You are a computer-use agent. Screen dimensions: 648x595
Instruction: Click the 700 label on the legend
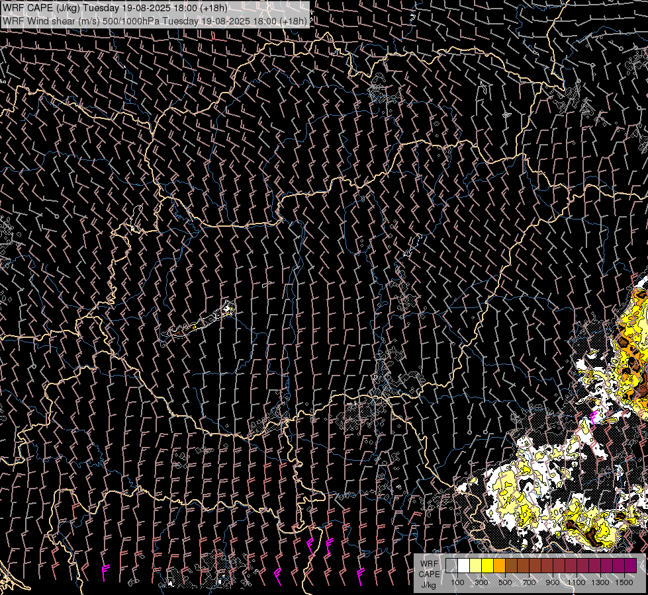529,582
